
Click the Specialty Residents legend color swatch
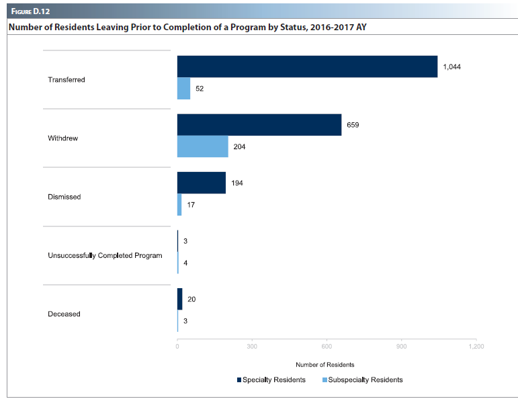point(239,380)
